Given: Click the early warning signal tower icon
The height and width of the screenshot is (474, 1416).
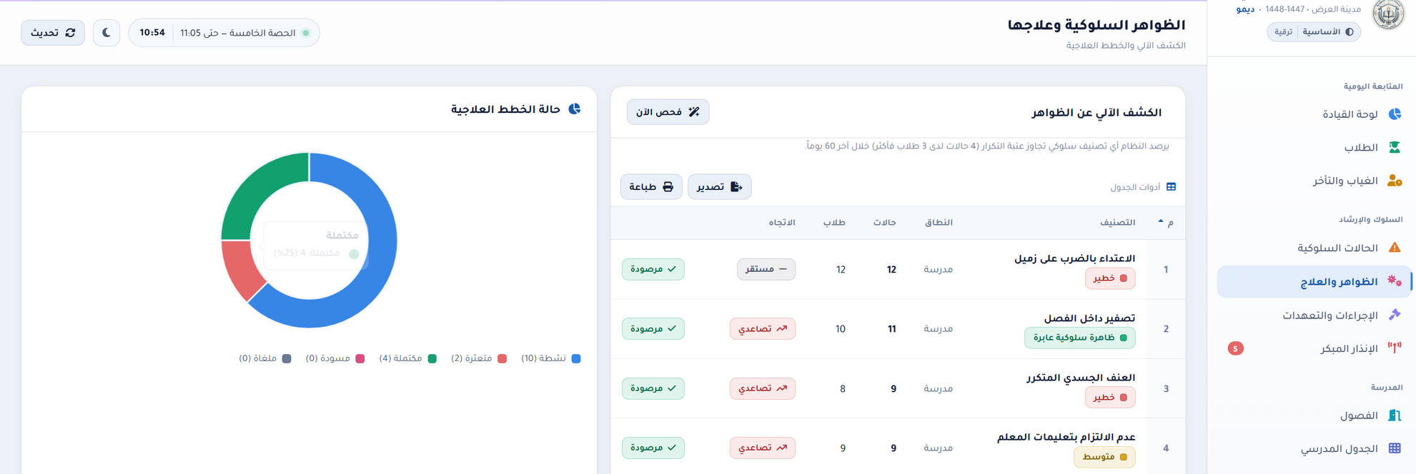Looking at the screenshot, I should 1395,348.
